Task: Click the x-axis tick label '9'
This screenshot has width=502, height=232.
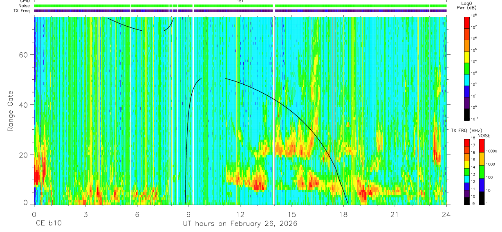Action: click(188, 214)
